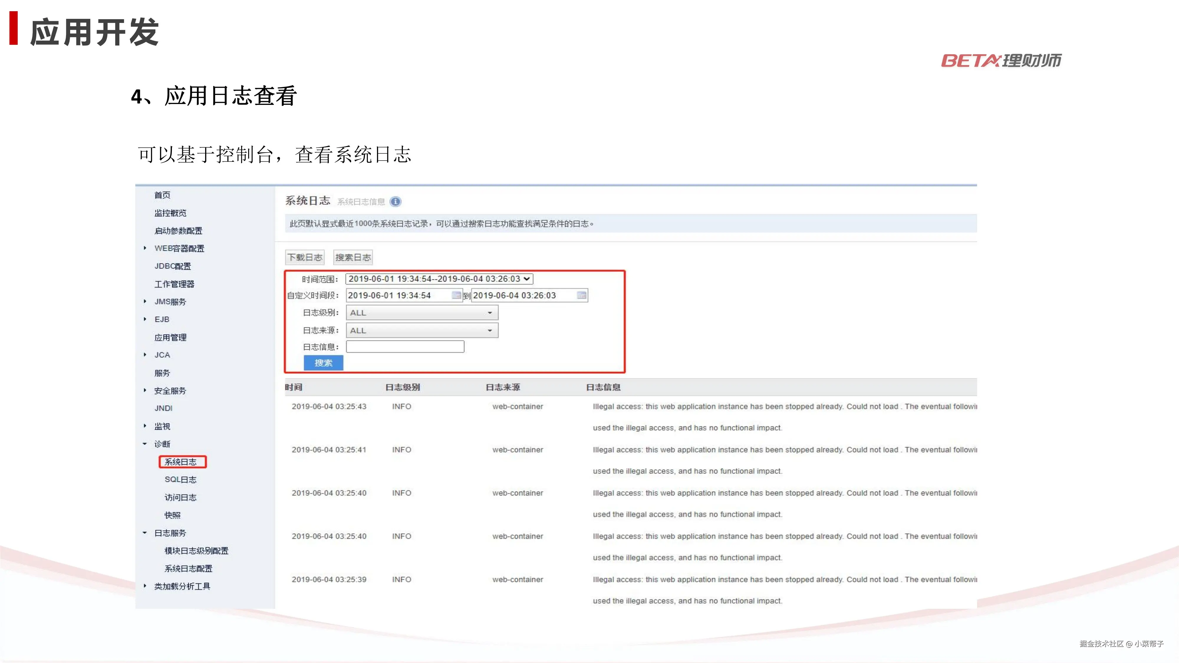Expand the JMS服务 tree node
This screenshot has width=1179, height=663.
(x=145, y=301)
